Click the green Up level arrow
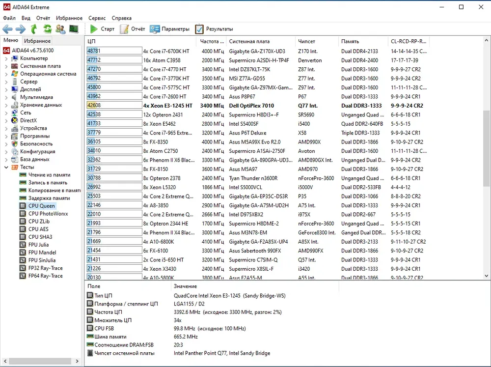 pos(34,29)
